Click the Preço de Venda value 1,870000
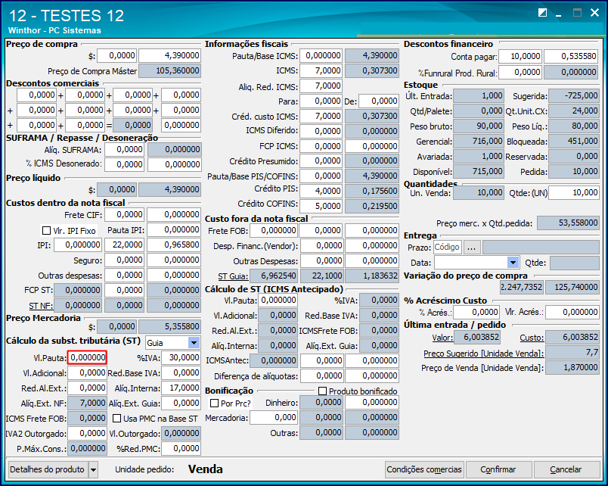 (x=572, y=368)
